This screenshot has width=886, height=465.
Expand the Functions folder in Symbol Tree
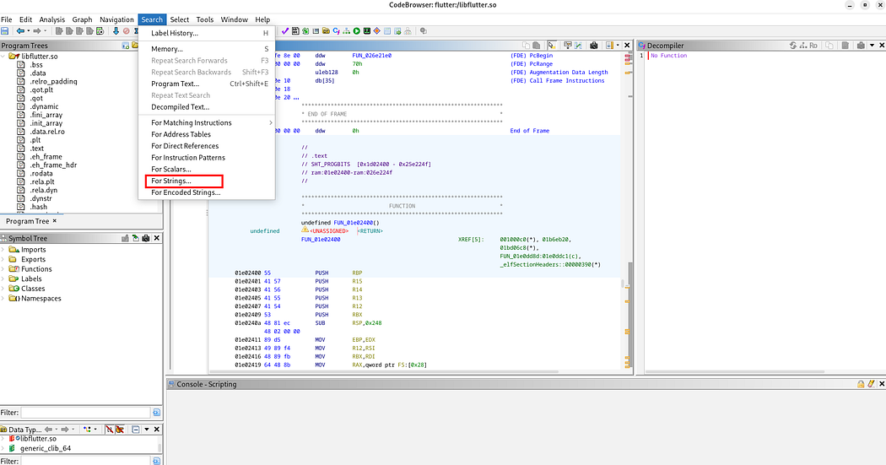click(3, 269)
